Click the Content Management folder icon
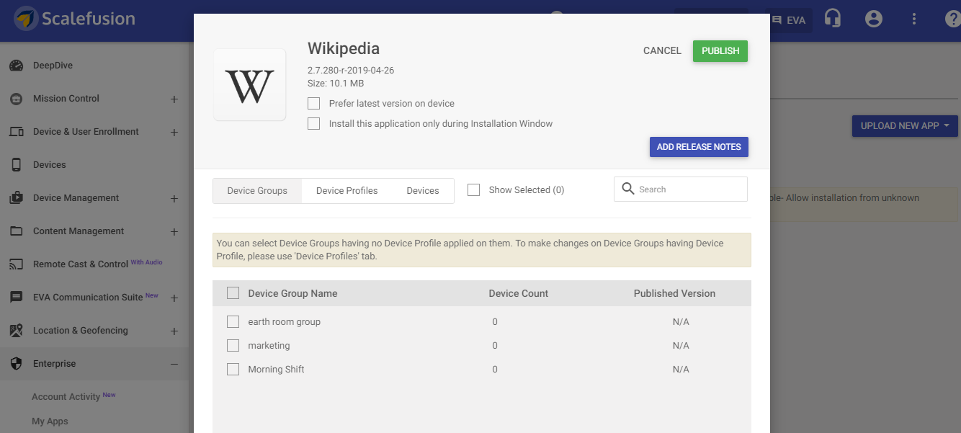Image resolution: width=961 pixels, height=433 pixels. click(17, 231)
